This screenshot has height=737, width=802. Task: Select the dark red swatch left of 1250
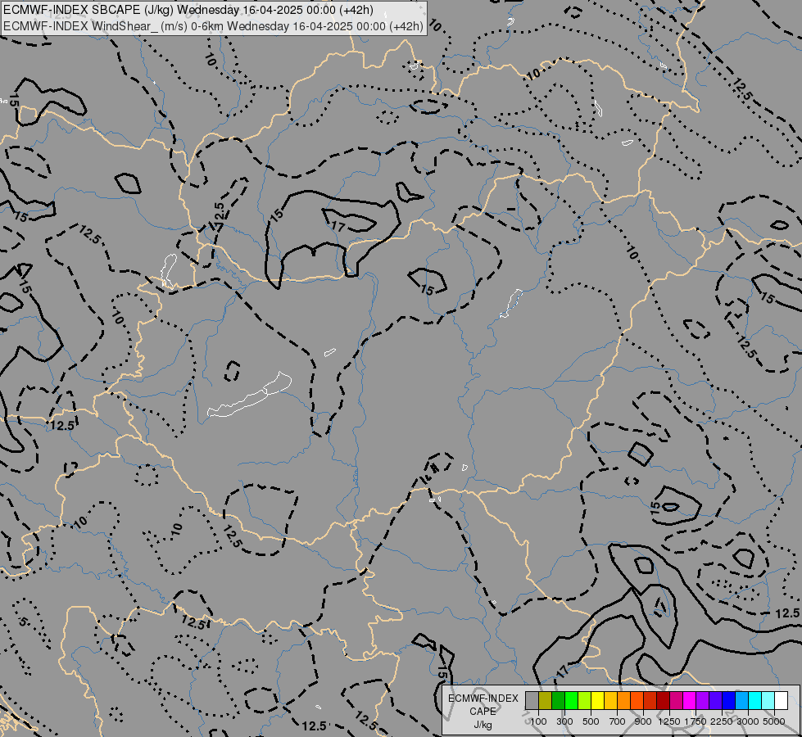[664, 700]
